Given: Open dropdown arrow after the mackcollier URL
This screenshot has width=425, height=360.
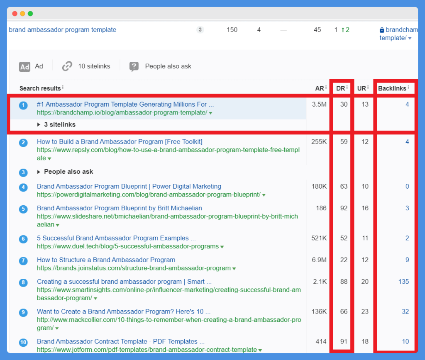Looking at the screenshot, I should coord(57,328).
